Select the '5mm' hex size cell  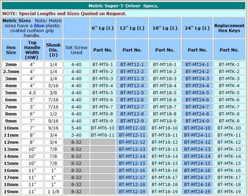pos(11,93)
